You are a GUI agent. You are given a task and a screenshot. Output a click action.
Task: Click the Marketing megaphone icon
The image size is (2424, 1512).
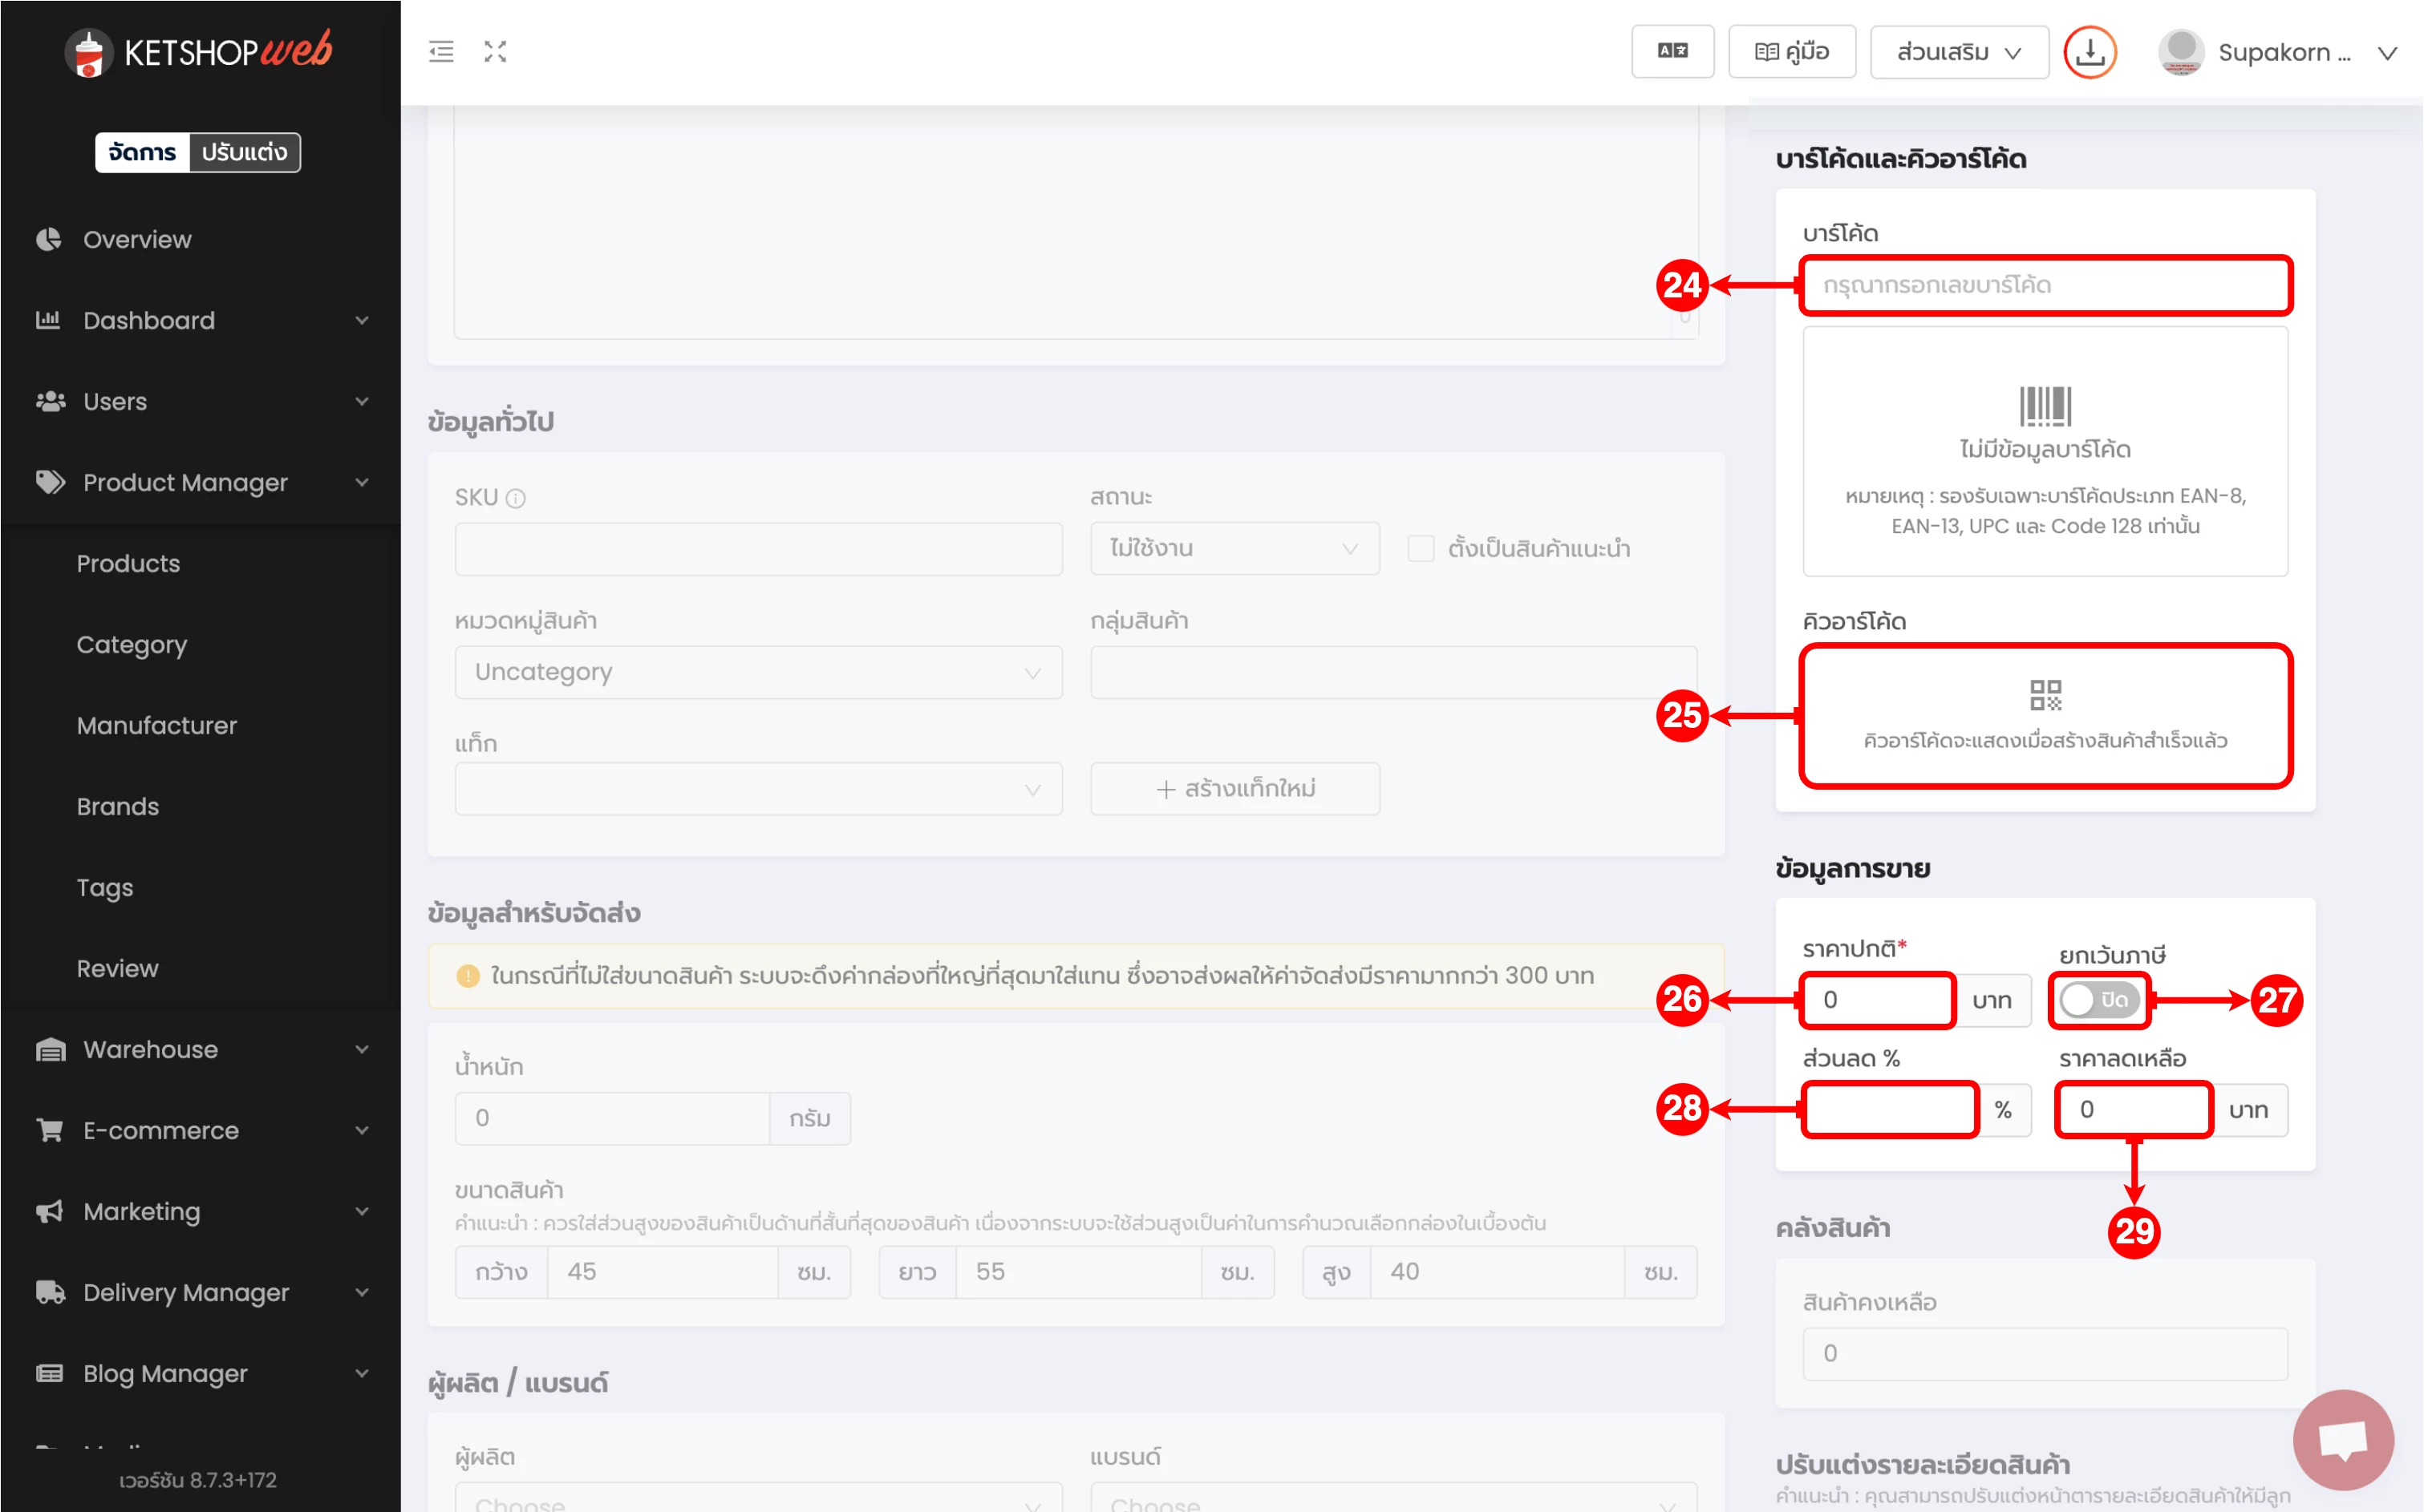[50, 1211]
